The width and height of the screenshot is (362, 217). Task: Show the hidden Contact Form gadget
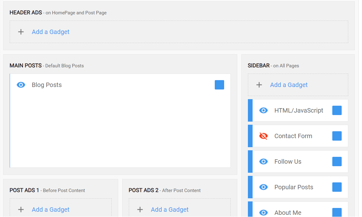[264, 136]
